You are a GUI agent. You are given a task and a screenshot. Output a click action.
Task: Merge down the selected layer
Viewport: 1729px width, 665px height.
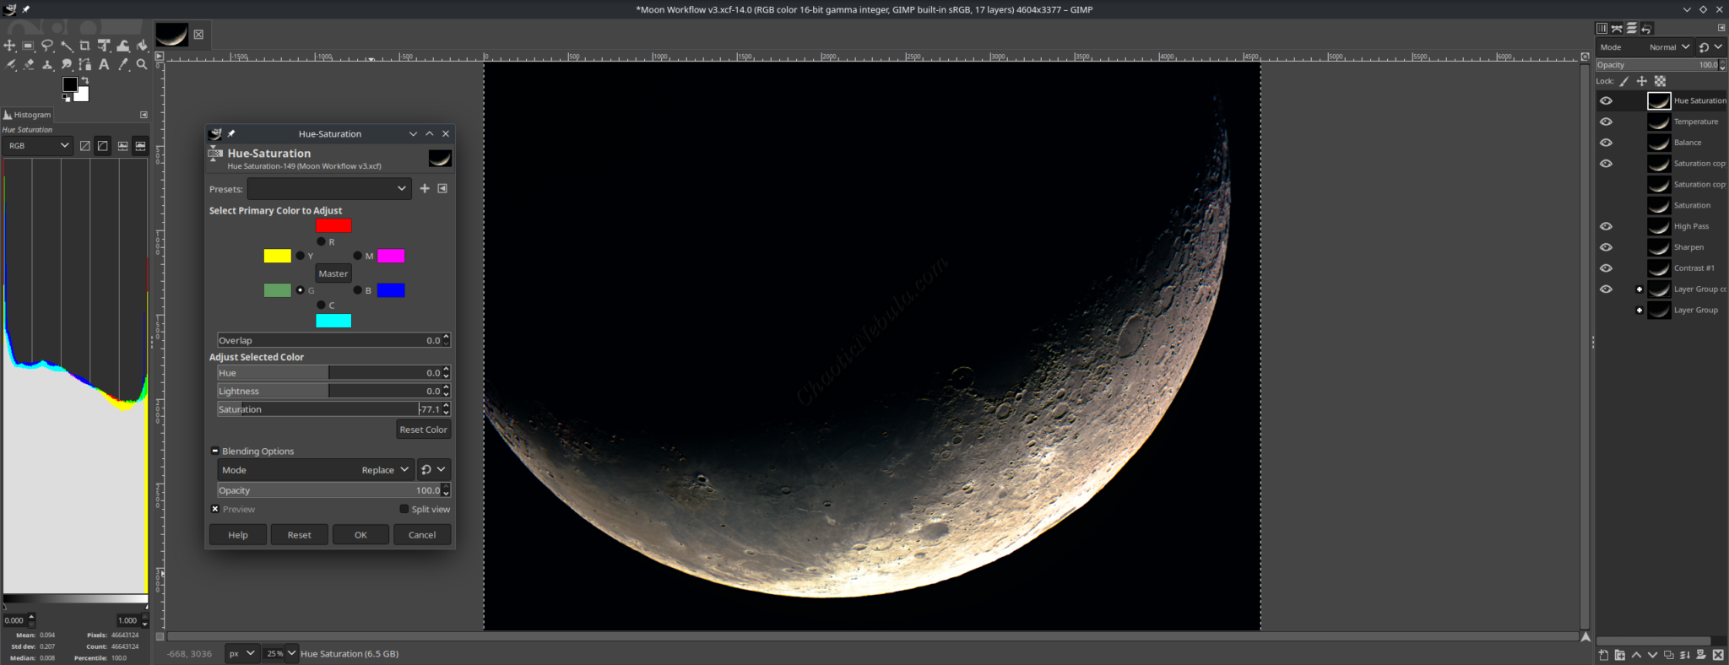pos(1685,655)
